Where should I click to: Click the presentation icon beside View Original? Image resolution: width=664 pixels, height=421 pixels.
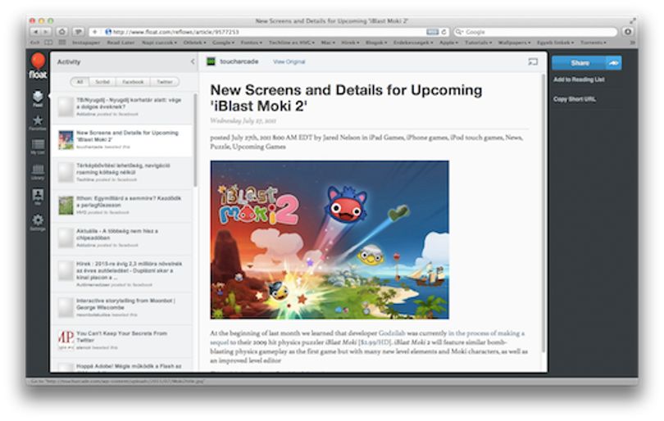tap(533, 61)
